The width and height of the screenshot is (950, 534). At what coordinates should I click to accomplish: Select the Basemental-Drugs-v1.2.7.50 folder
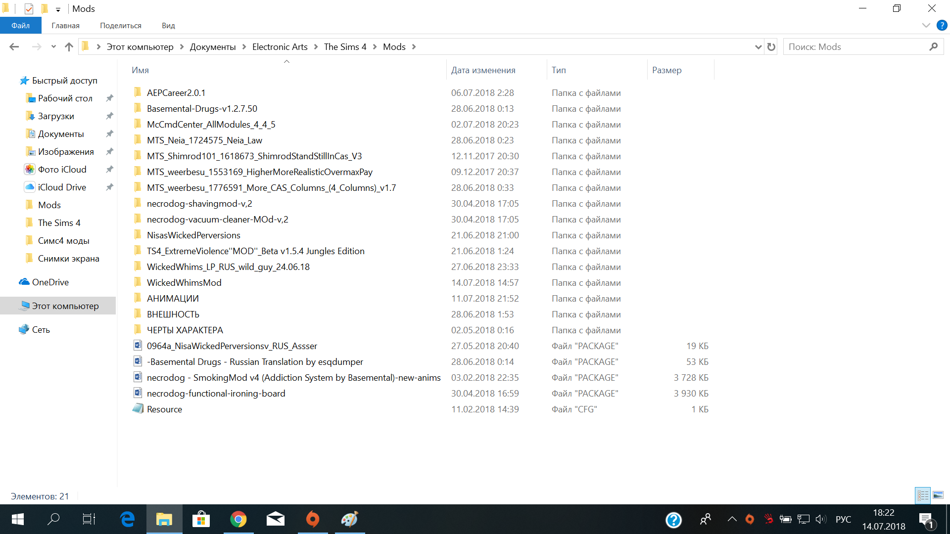tap(202, 109)
